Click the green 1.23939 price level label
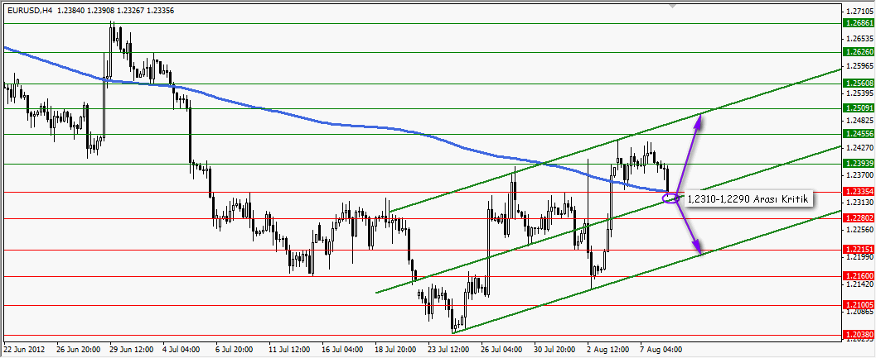Screen dimensions: 876x358 pos(859,164)
